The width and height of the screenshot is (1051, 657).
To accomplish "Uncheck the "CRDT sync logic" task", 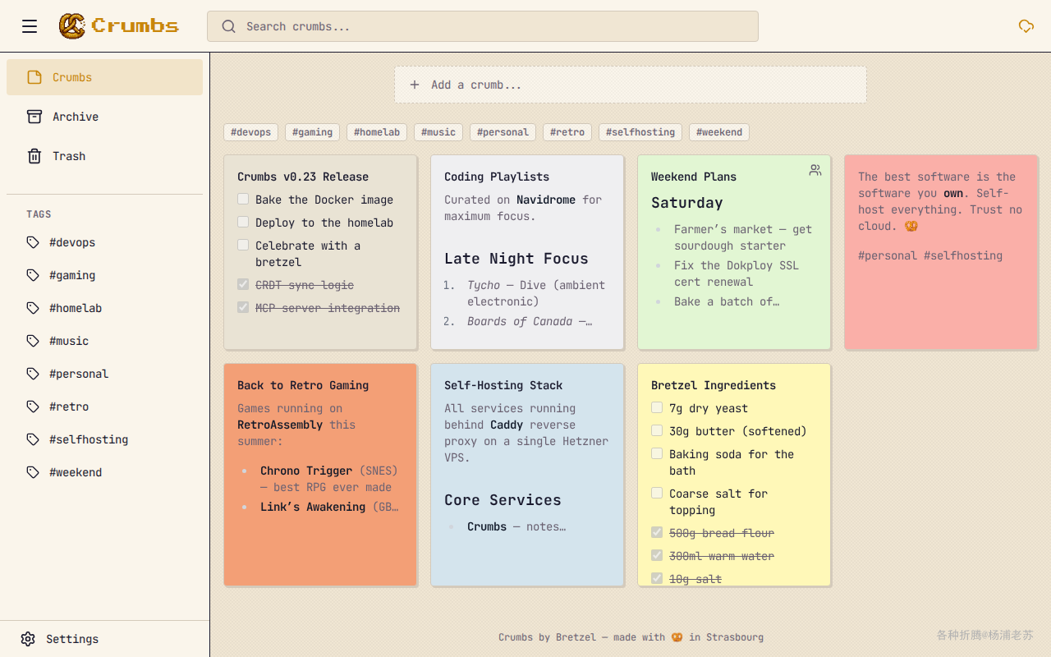I will [243, 284].
